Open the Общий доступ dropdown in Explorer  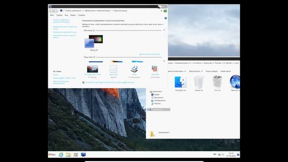196,71
